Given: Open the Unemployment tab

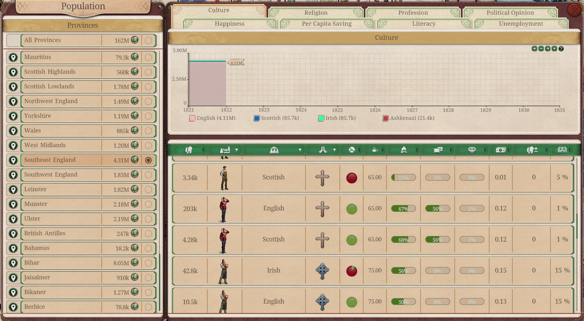Looking at the screenshot, I should click(x=521, y=24).
